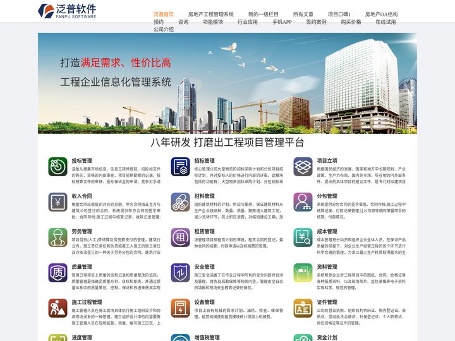
Task: Go to the 在线试用 navigation link
Action: click(385, 21)
